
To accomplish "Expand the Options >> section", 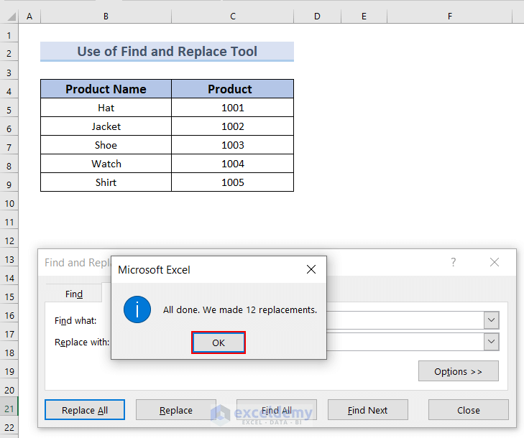I will (x=458, y=371).
